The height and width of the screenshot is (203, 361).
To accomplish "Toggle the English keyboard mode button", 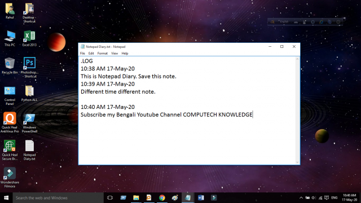I will pyautogui.click(x=284, y=21).
